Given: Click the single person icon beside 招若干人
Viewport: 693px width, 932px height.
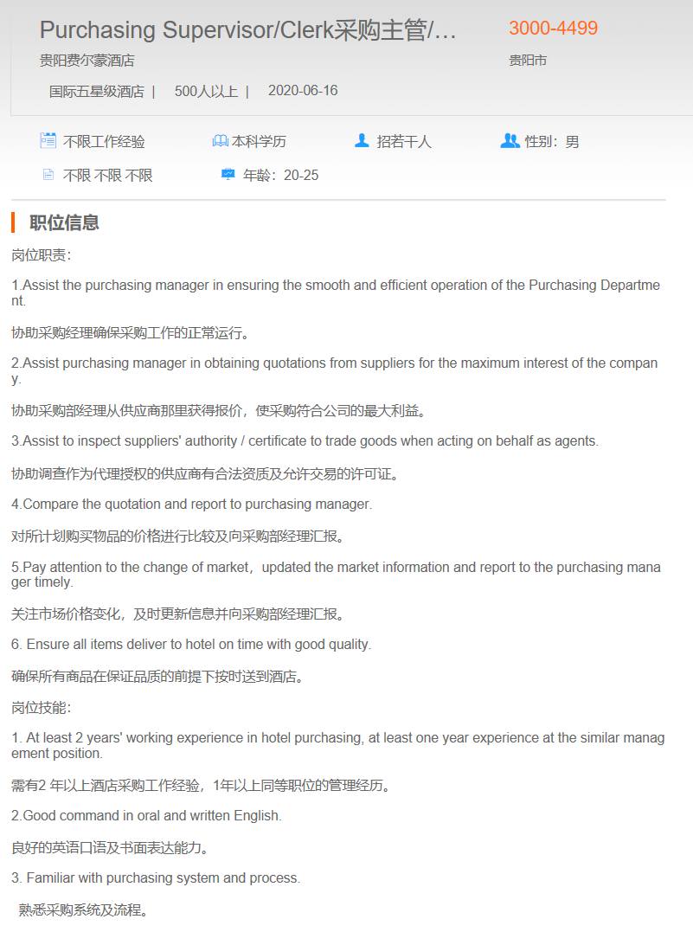Looking at the screenshot, I should 362,140.
